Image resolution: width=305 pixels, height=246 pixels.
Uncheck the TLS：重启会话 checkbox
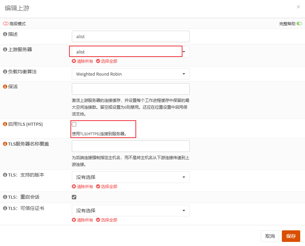pos(74,197)
